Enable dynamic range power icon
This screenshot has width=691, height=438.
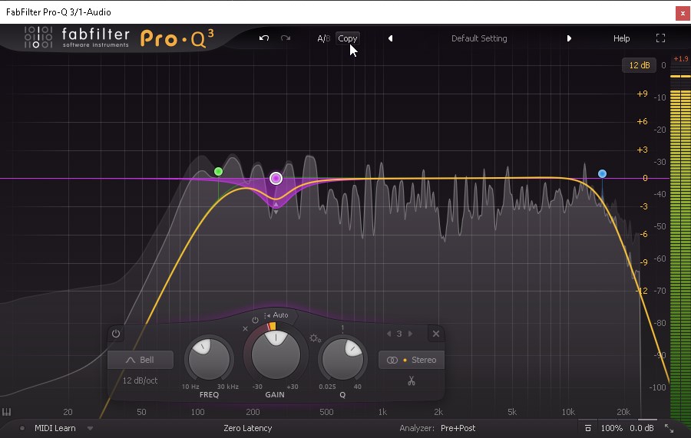(x=255, y=320)
